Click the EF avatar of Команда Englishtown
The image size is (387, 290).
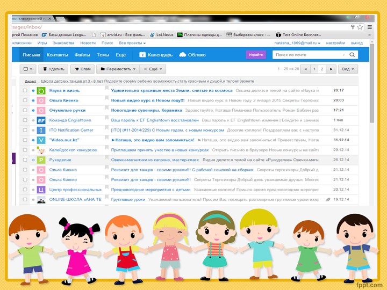(x=41, y=120)
